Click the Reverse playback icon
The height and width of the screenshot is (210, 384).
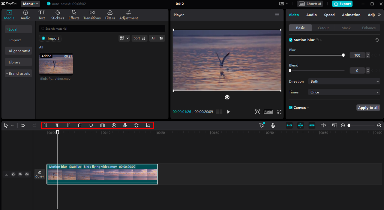point(114,126)
